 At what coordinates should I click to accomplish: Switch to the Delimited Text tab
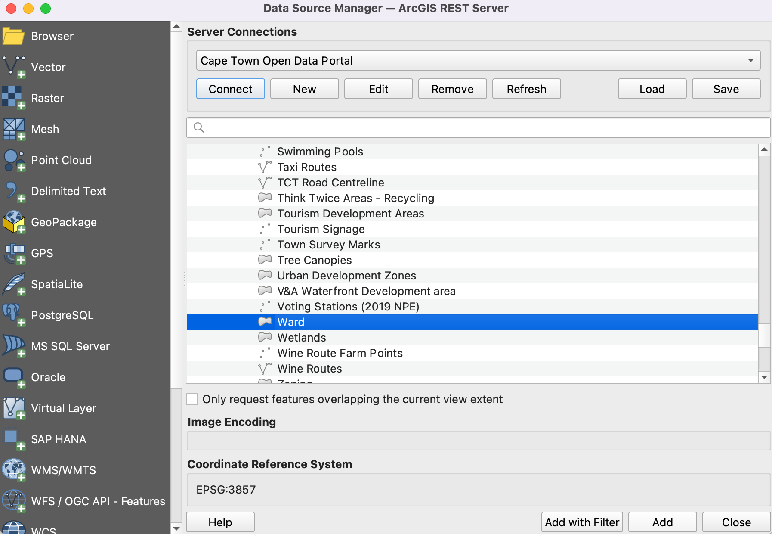(68, 191)
